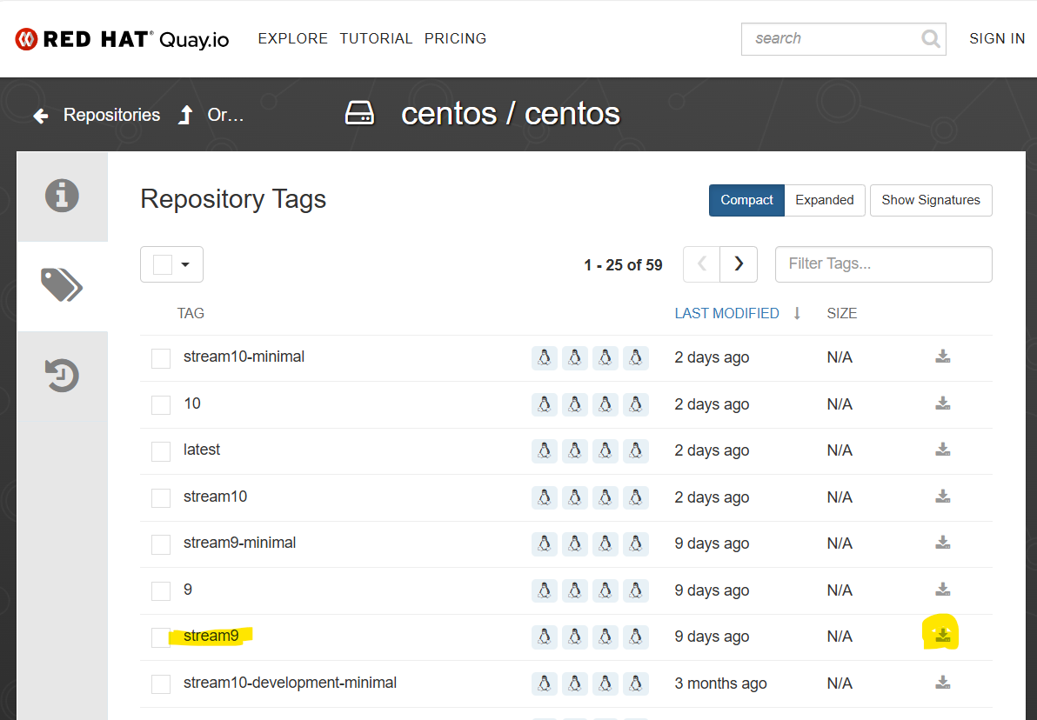Screen dimensions: 1037x720
Task: Click the back arrow beside Repositories
Action: (x=41, y=116)
